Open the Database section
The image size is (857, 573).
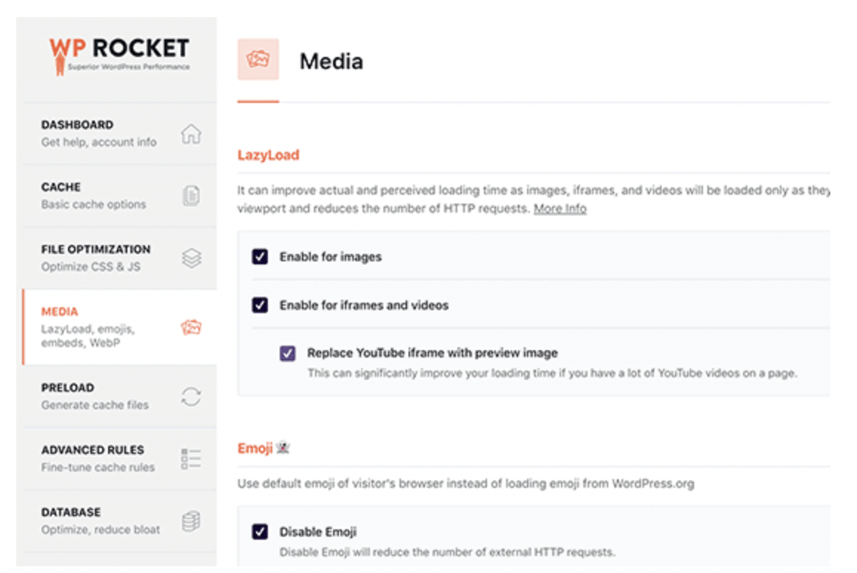[x=120, y=521]
